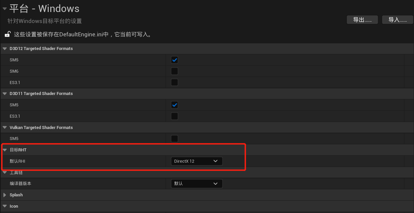This screenshot has height=213, width=414.
Task: Enable SM5 under Vulkan Targeted Shader Formats
Action: click(175, 139)
